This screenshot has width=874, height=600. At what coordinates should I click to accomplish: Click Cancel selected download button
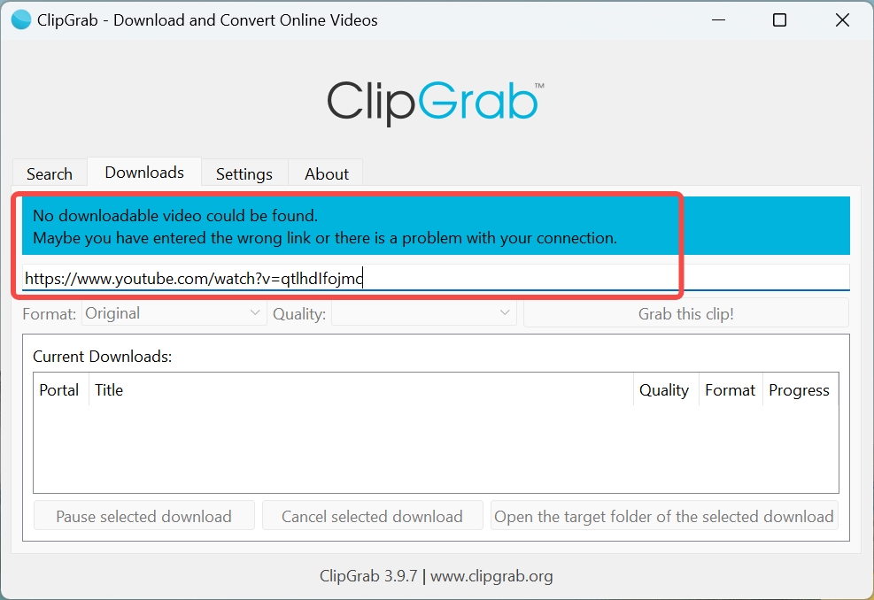coord(372,516)
